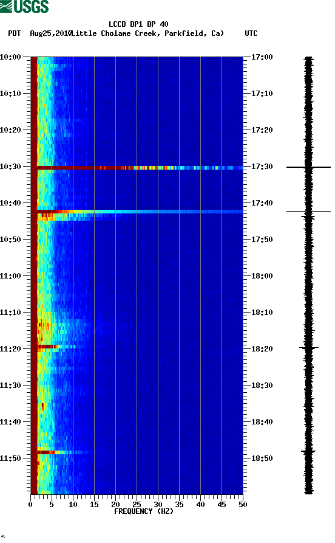Click the '17:00' UTC time label
Image resolution: width=335 pixels, height=543 pixels.
[262, 57]
